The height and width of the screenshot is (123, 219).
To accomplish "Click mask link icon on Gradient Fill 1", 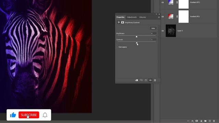I will [177, 16].
